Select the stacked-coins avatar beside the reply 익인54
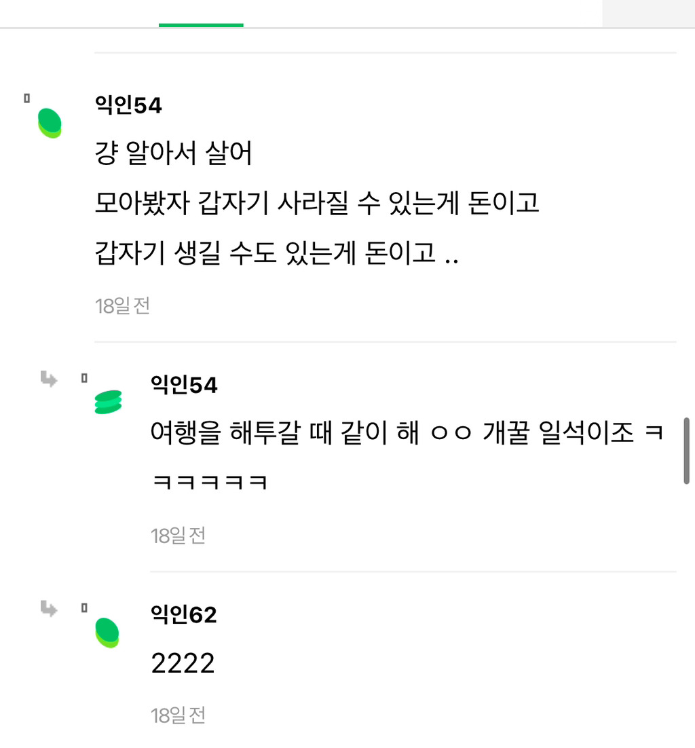 108,401
